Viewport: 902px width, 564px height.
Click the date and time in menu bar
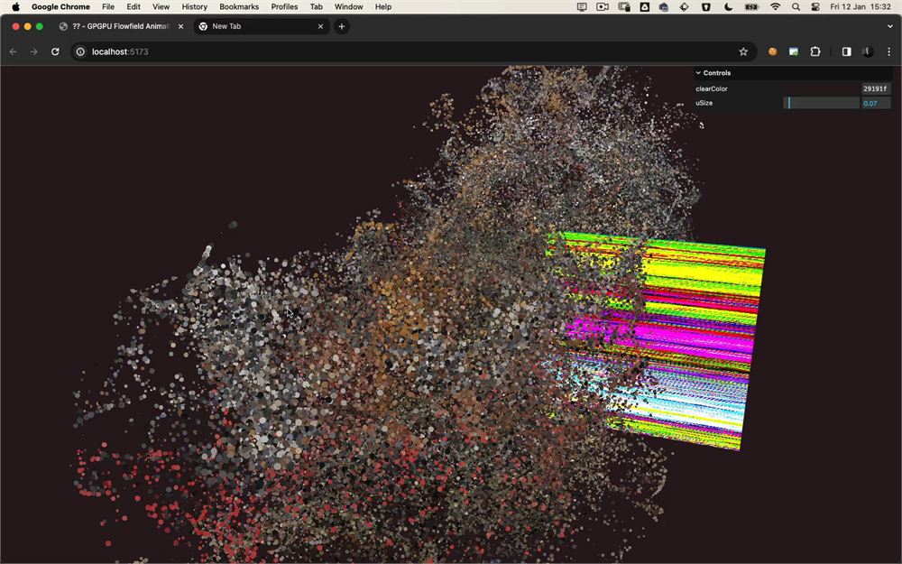point(861,7)
